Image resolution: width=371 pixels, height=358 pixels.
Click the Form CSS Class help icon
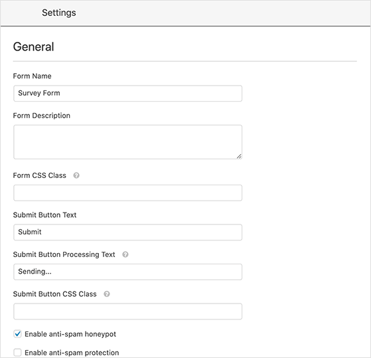click(76, 175)
